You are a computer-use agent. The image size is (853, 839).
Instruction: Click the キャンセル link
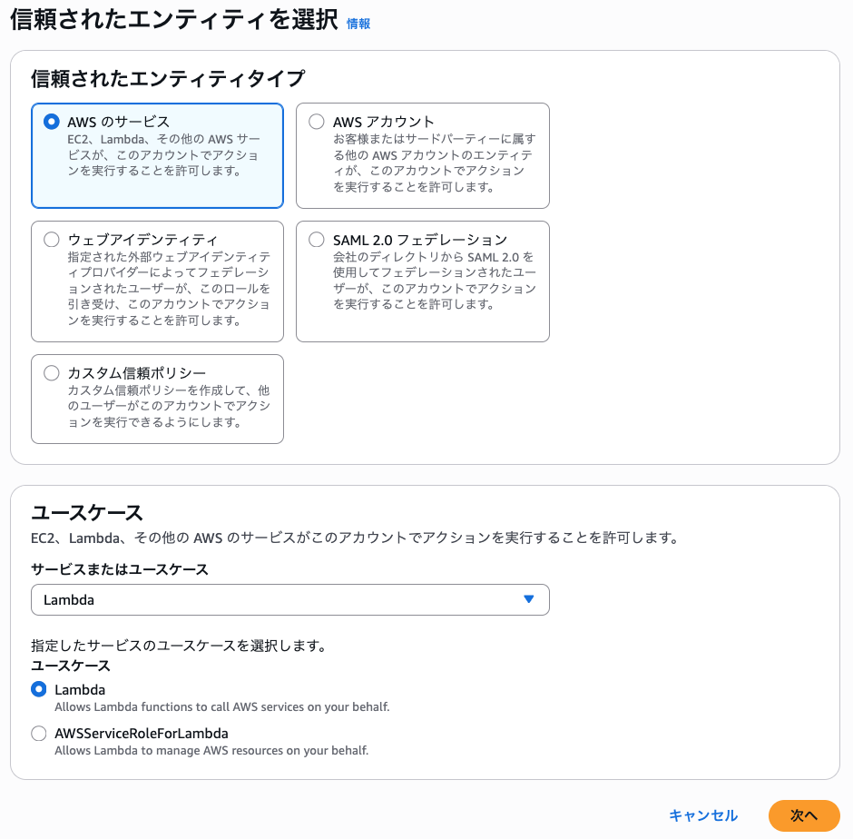coord(703,815)
